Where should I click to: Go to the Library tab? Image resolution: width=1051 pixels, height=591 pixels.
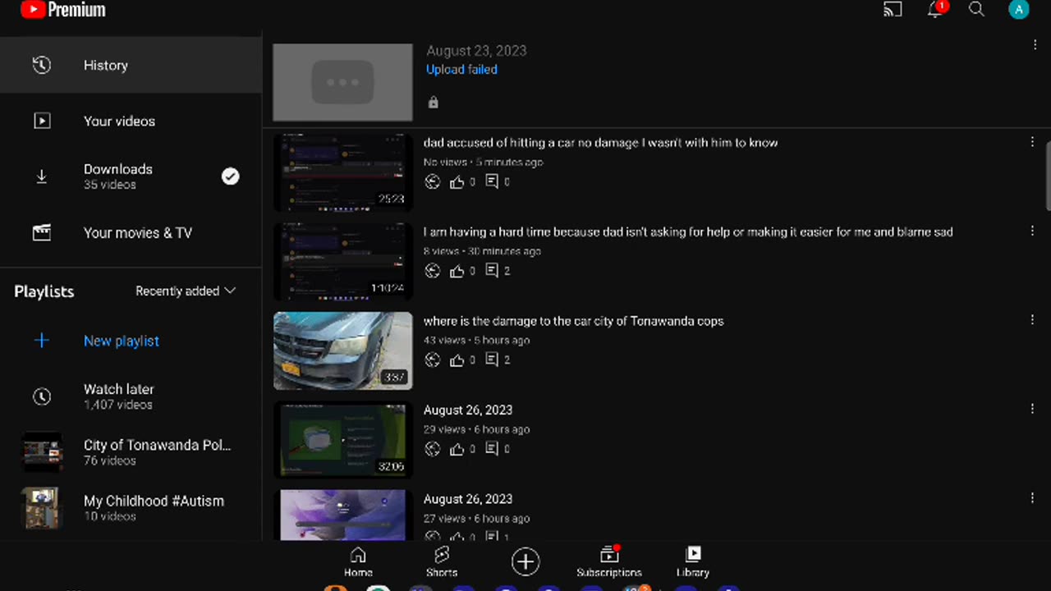pyautogui.click(x=693, y=562)
